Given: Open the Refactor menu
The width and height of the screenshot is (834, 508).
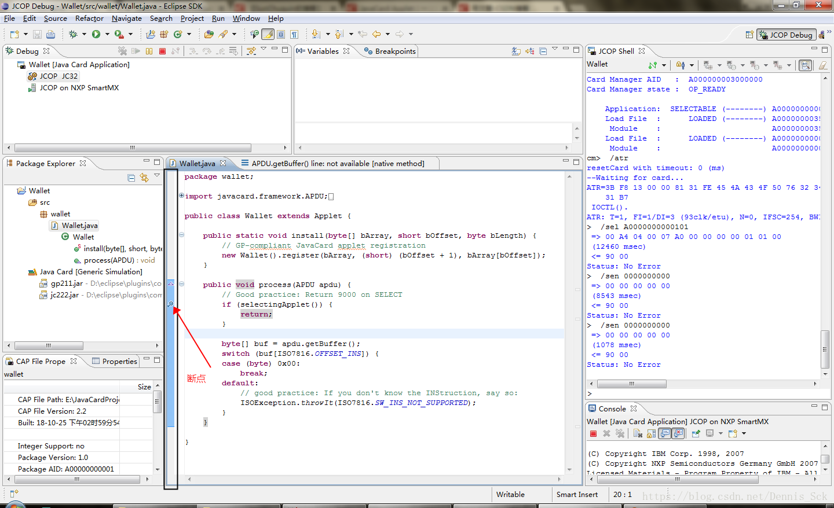Looking at the screenshot, I should (x=89, y=19).
